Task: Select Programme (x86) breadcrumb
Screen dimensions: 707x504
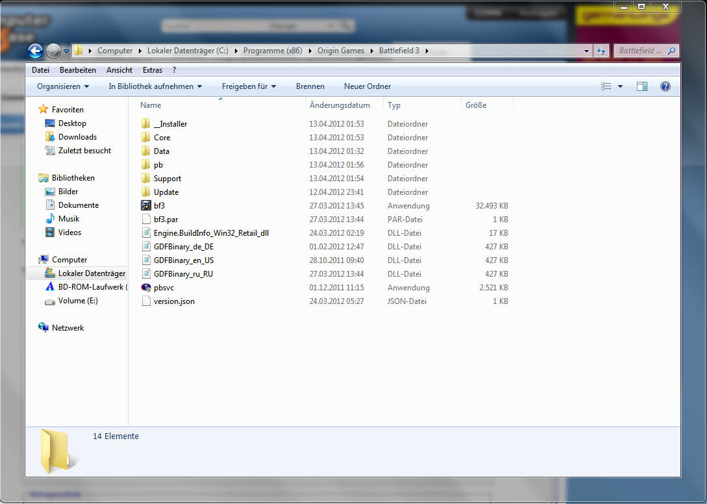Action: click(x=273, y=51)
